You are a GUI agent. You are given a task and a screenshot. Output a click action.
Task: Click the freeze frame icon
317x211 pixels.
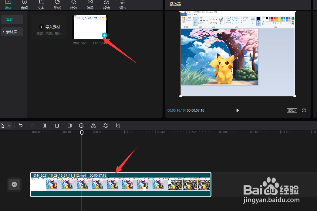pyautogui.click(x=69, y=126)
